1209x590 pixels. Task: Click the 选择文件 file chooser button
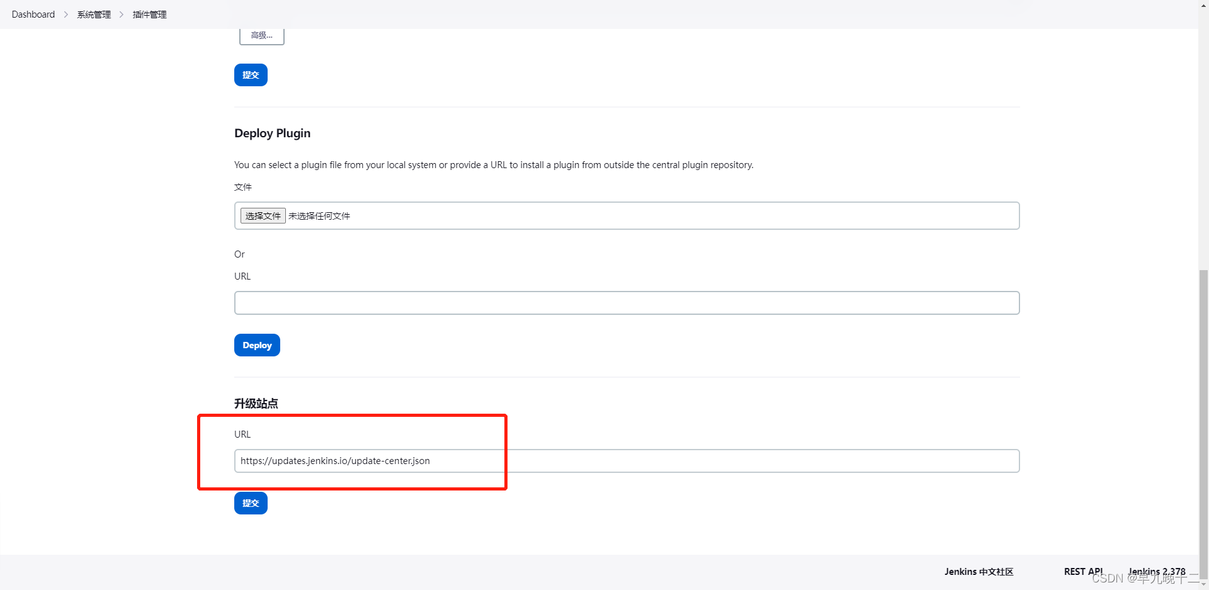[x=263, y=216]
